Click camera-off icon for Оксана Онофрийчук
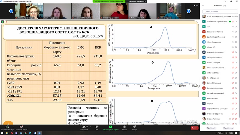 coord(236,114)
